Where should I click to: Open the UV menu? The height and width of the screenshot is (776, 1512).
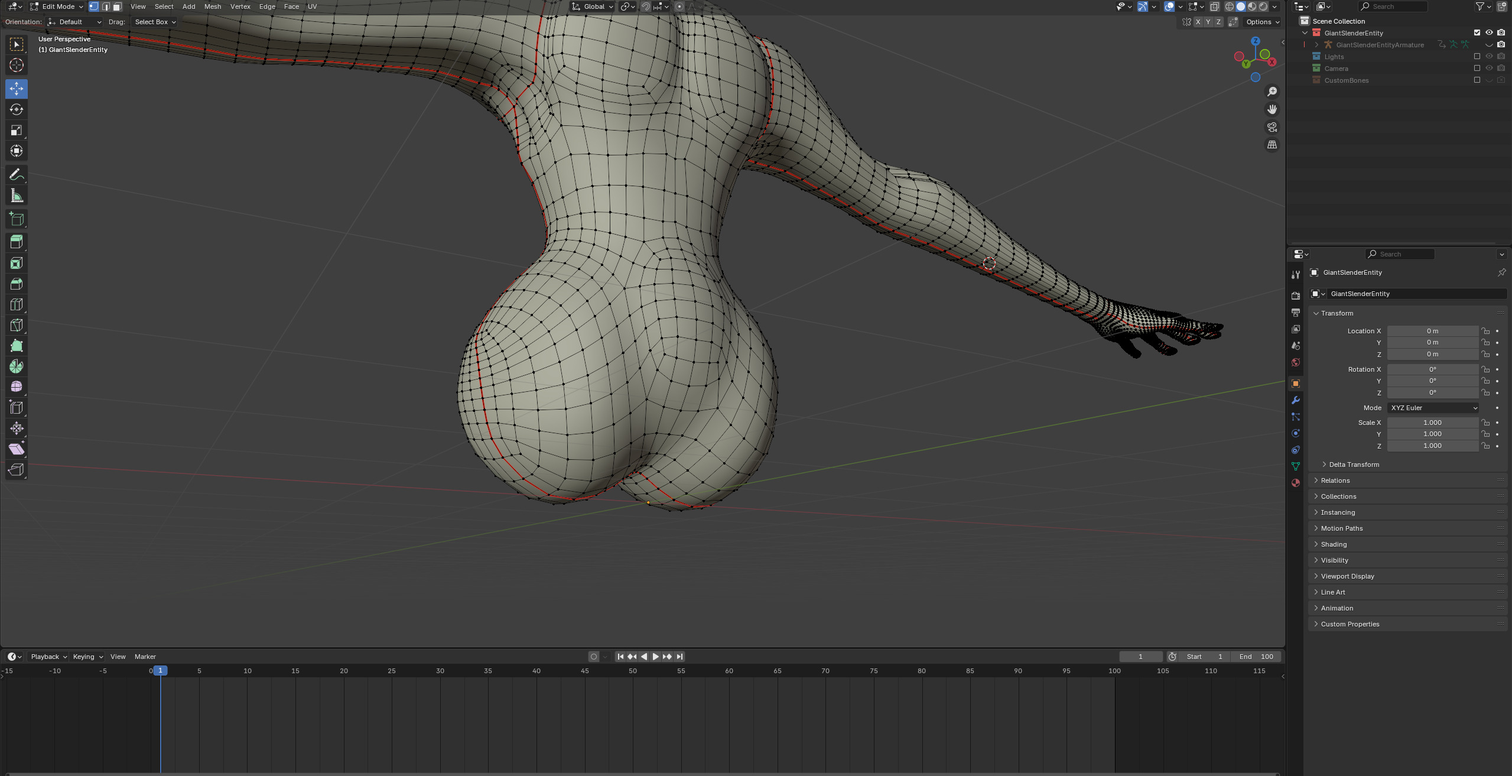pyautogui.click(x=312, y=7)
